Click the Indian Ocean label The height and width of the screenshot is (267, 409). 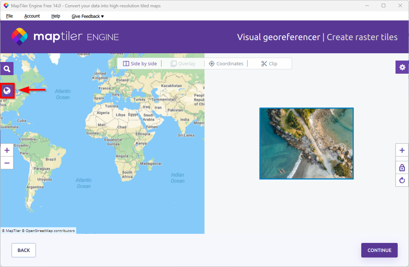(178, 178)
